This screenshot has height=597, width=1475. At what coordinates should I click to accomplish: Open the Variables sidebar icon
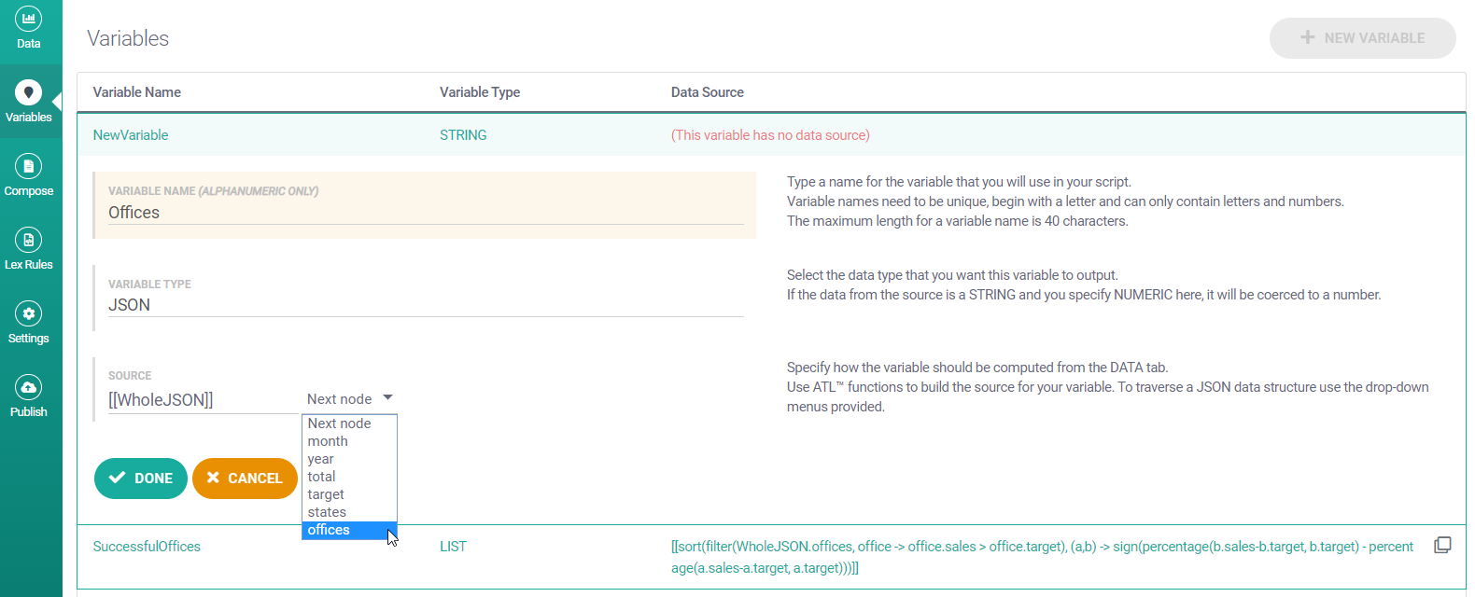click(29, 92)
